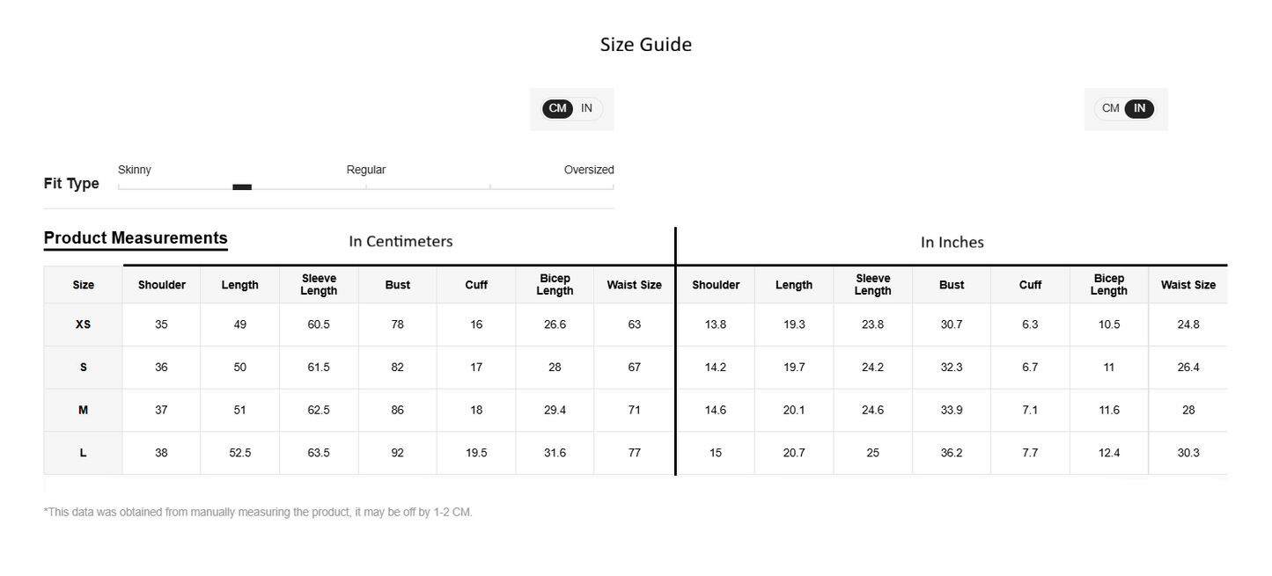This screenshot has width=1272, height=576.
Task: Select CM in the left unit toggle
Action: click(557, 108)
